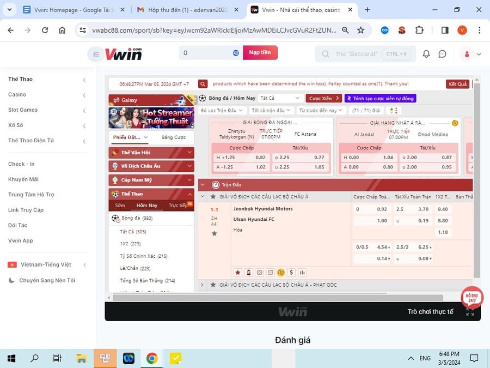The height and width of the screenshot is (368, 490).
Task: Click the fullscreen expand icon in the black bar
Action: [x=470, y=312]
